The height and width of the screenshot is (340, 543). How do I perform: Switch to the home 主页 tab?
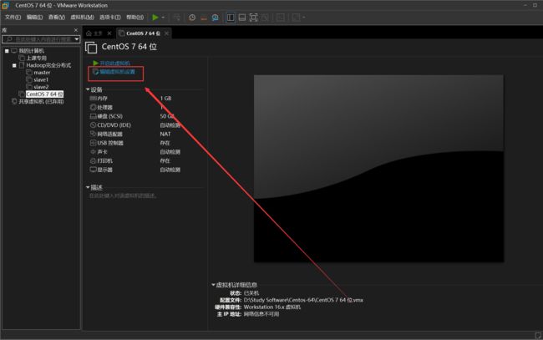click(94, 33)
